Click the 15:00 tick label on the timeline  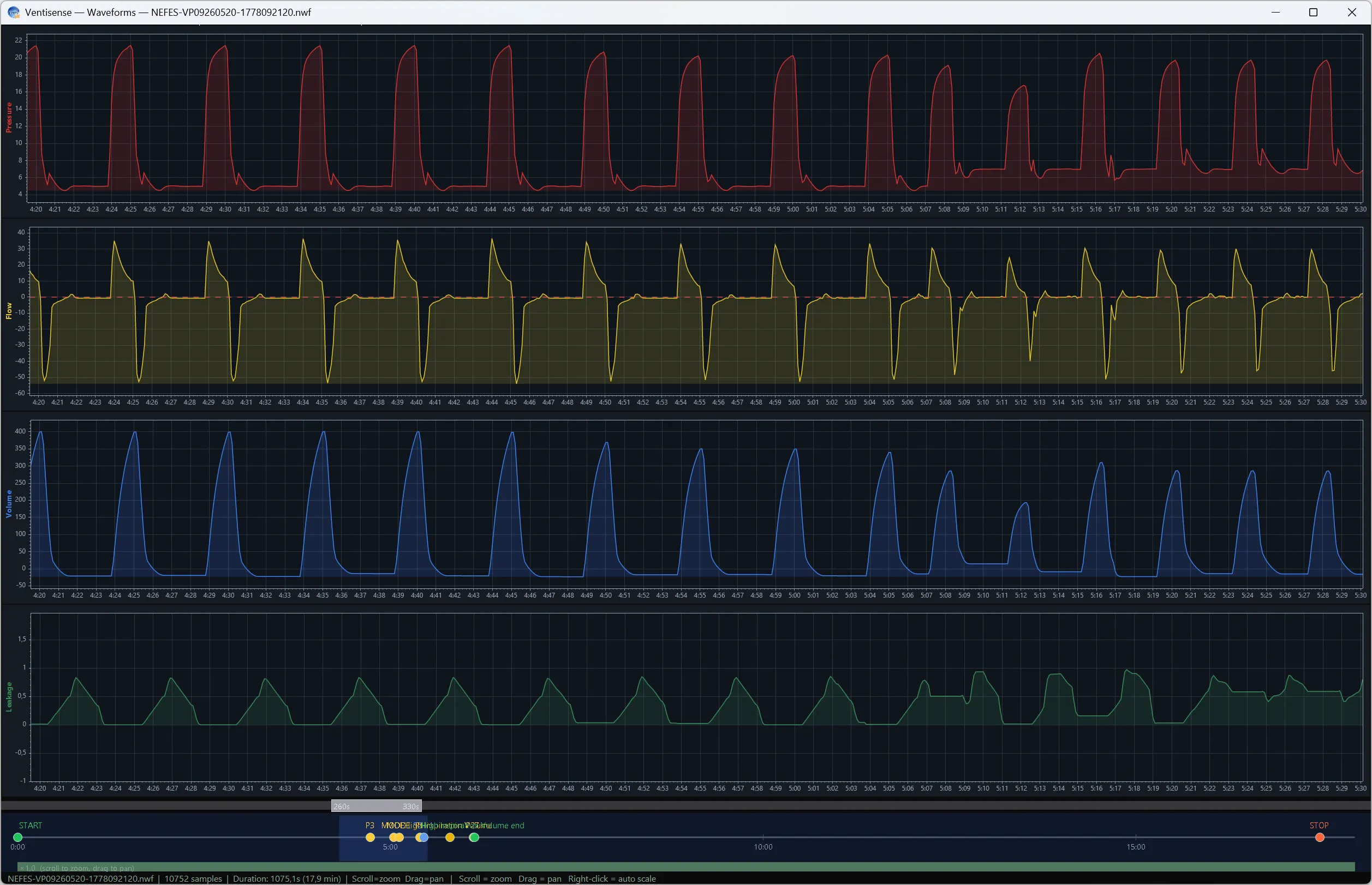pos(1136,847)
